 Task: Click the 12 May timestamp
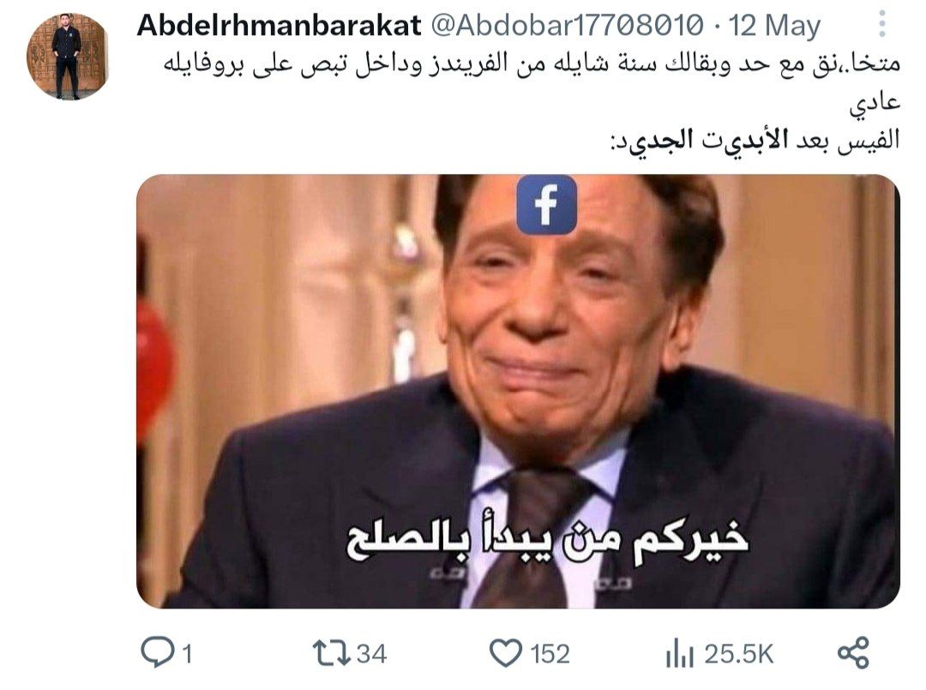coord(774,26)
